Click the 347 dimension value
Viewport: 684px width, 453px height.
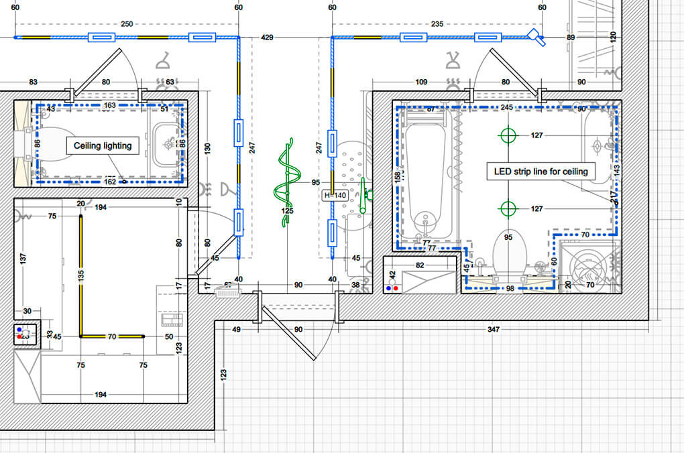point(494,330)
